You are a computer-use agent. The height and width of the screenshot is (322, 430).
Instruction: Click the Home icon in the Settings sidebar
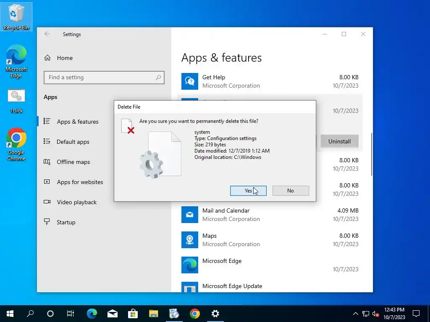tap(47, 58)
